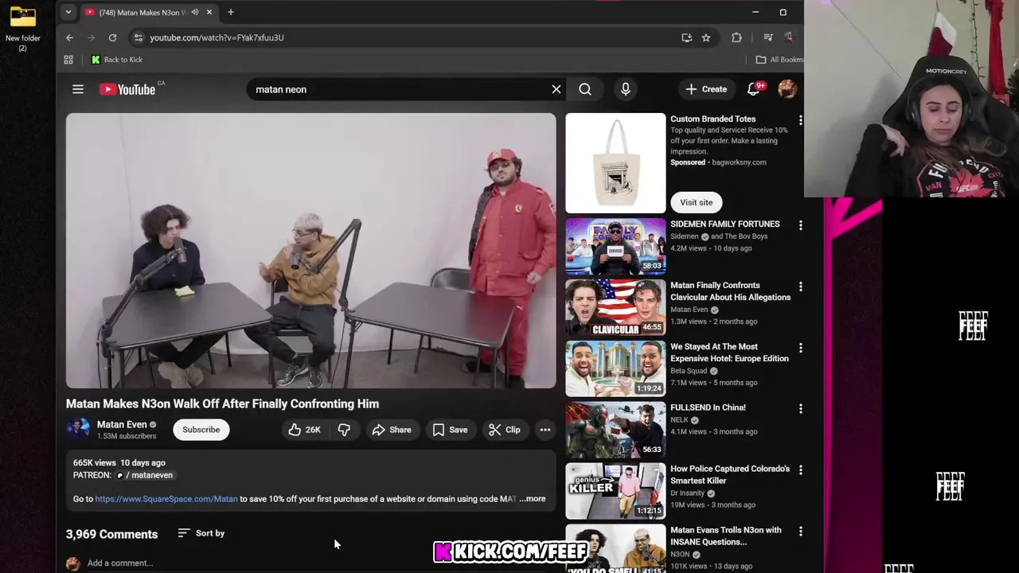1019x573 pixels.
Task: Open All Bookmarks folder
Action: pyautogui.click(x=779, y=60)
